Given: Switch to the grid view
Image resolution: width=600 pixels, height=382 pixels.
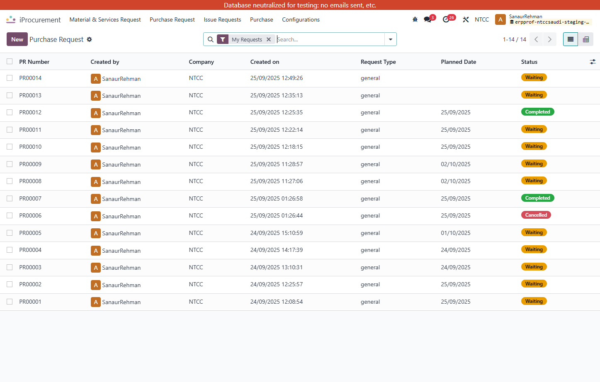Looking at the screenshot, I should [x=586, y=39].
